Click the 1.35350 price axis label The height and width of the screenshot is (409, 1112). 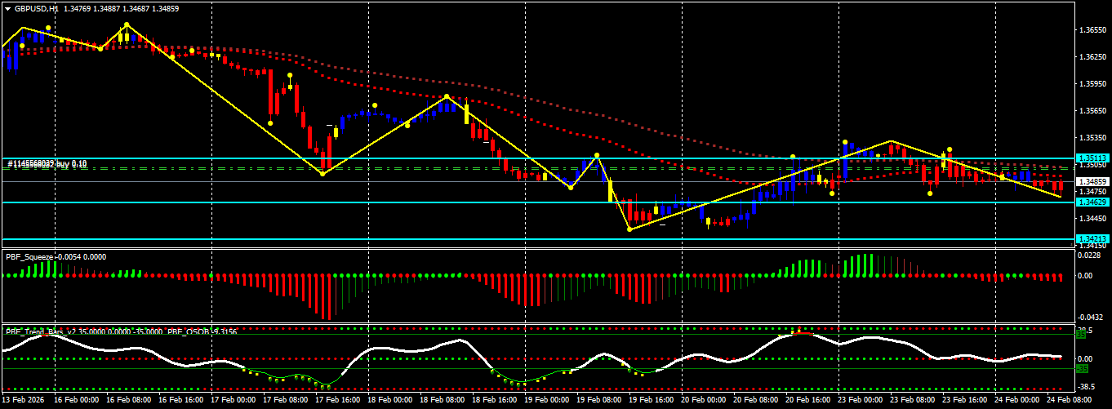pos(1092,138)
